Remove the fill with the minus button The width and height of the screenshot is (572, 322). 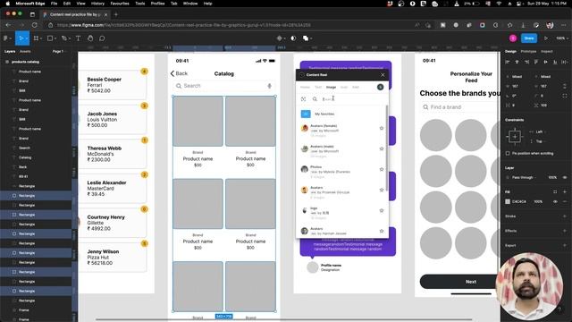click(564, 201)
